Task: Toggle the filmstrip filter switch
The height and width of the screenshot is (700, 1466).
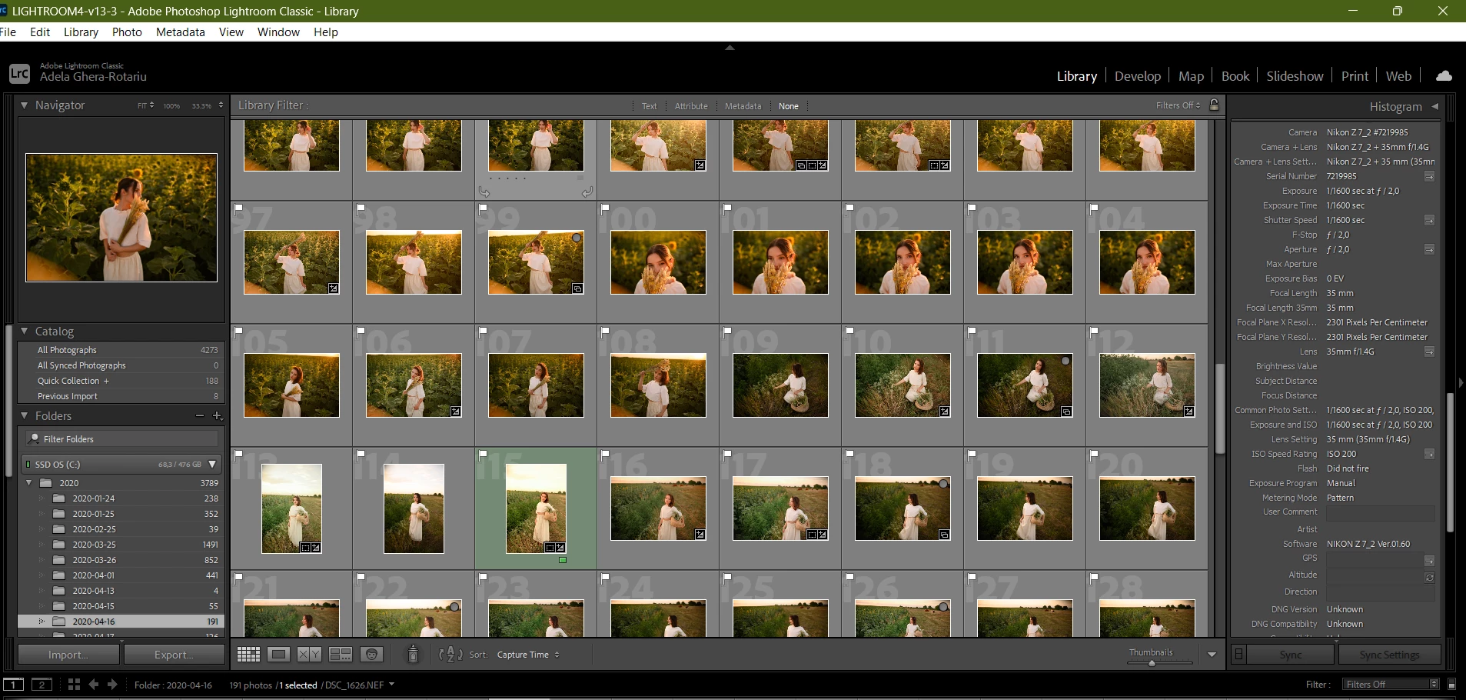Action: point(1451,684)
